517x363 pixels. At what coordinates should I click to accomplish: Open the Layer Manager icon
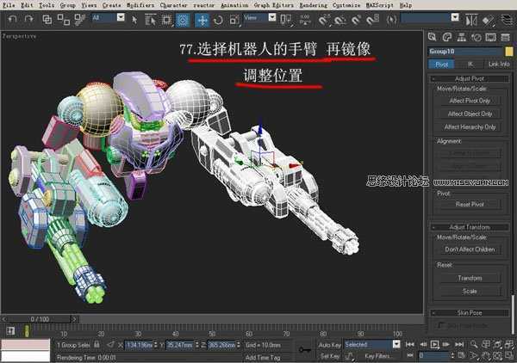508,20
